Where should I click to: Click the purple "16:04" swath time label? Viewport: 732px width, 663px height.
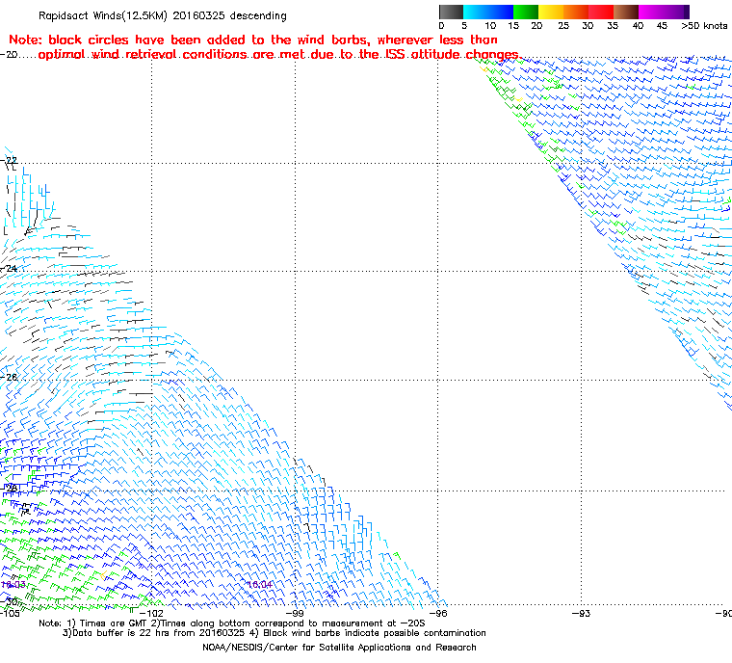[259, 585]
